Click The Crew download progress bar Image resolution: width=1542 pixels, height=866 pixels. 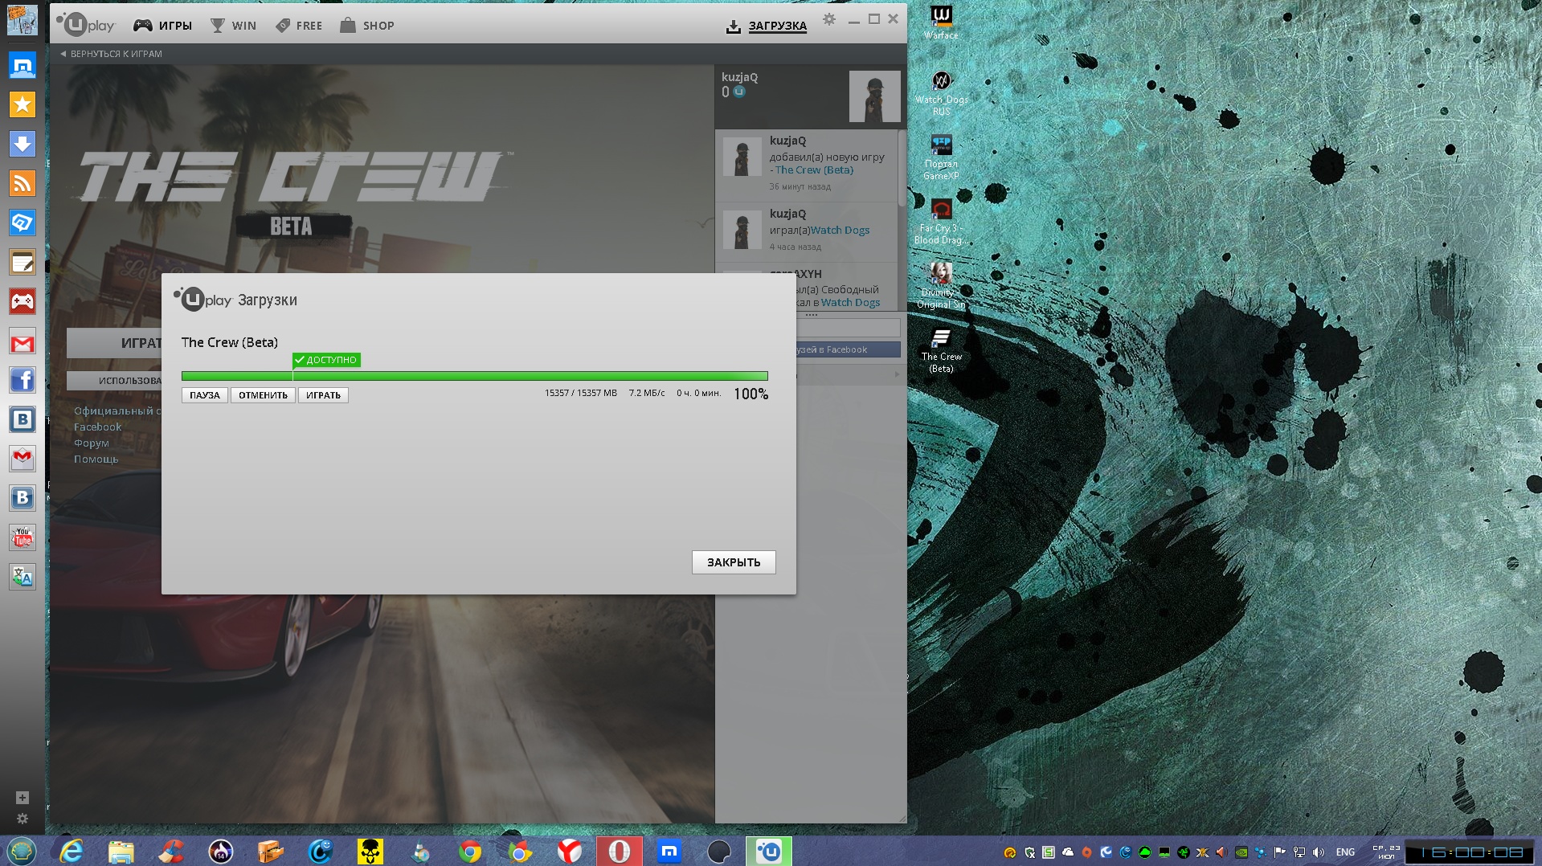tap(475, 376)
